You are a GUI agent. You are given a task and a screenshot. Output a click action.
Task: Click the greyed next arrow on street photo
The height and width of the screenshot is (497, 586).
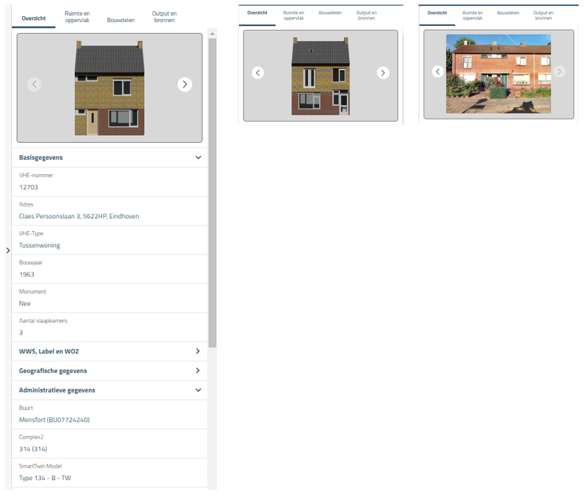coord(559,71)
